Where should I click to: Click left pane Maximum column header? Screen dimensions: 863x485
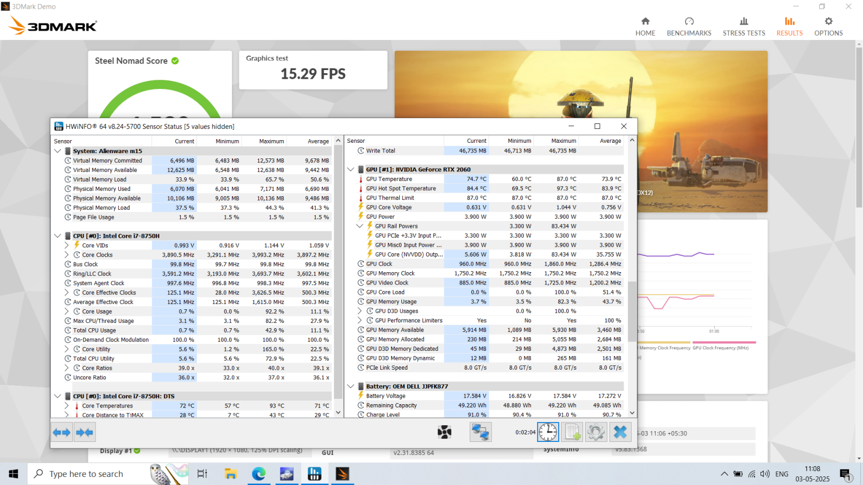(264, 141)
